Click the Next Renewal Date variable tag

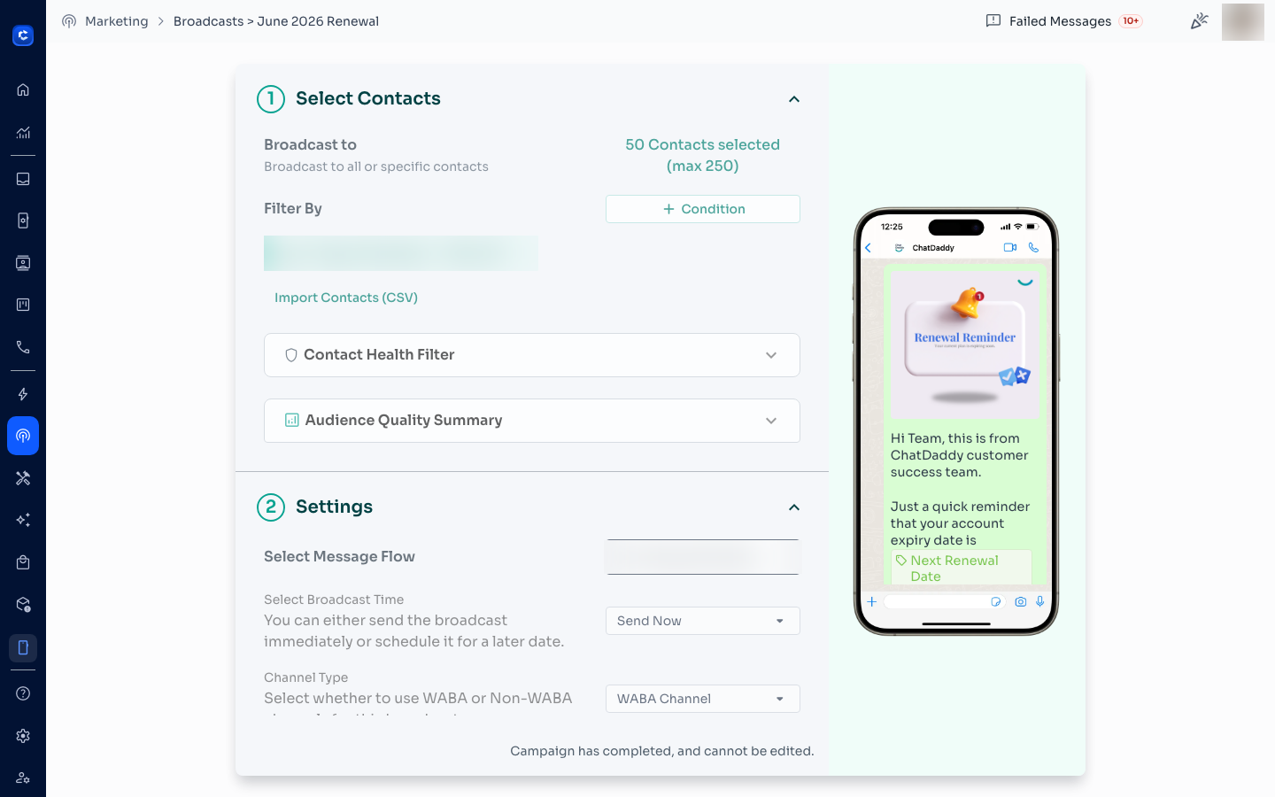point(962,568)
